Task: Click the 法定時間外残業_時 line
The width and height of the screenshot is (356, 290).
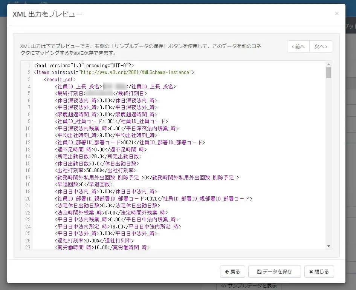Action: click(111, 213)
